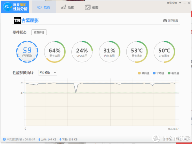192x144 pixels.
Task: Click the 古墓丽影 game title
Action: (x=30, y=20)
